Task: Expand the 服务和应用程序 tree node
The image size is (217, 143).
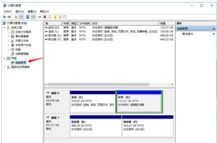Action: coord(4,67)
